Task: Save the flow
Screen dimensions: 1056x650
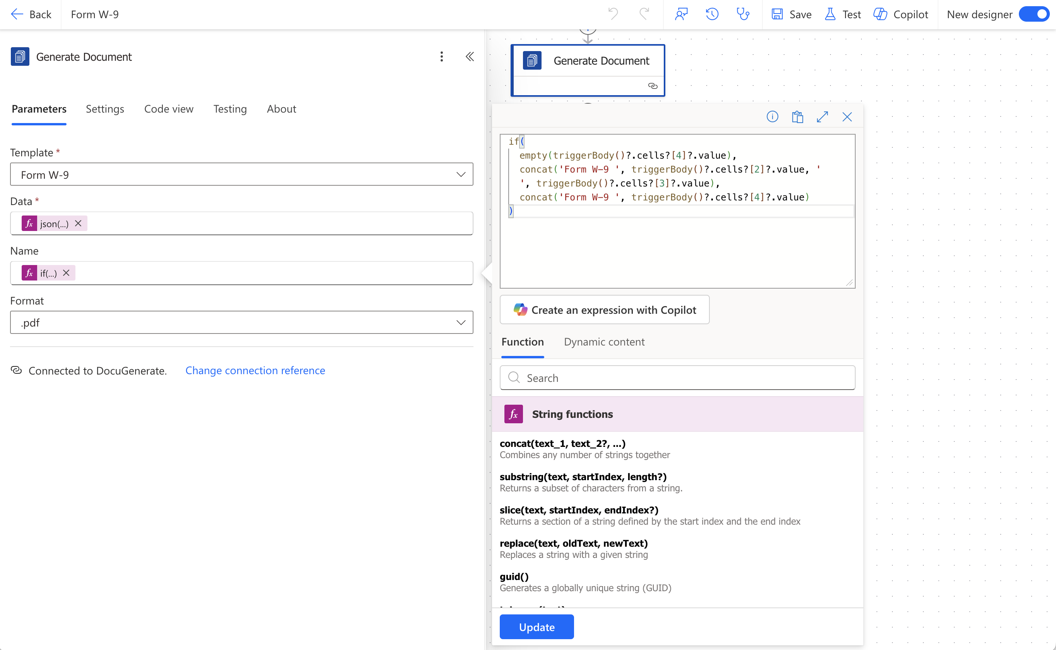Action: point(791,15)
